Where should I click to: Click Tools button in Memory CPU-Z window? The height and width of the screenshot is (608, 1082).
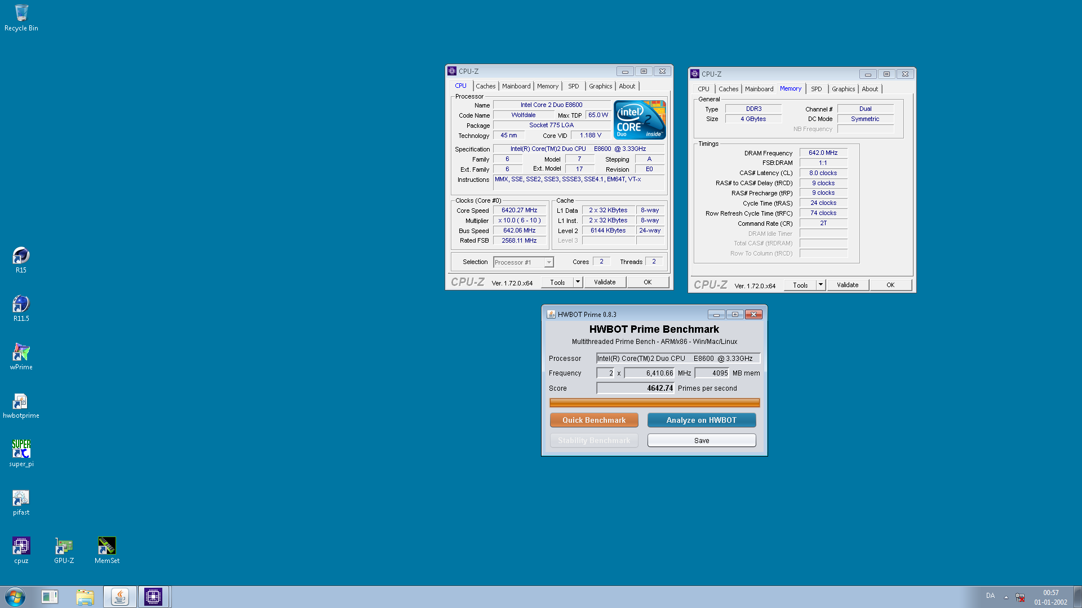coord(800,285)
